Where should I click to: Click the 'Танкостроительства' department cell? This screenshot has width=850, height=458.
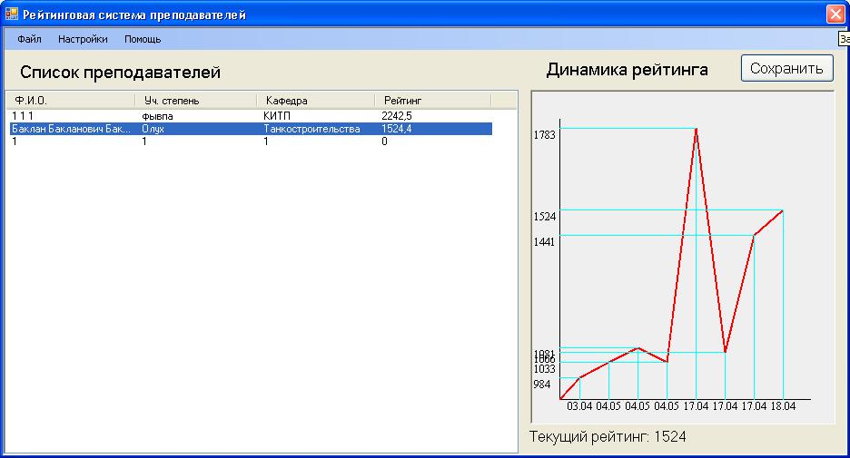pos(311,129)
